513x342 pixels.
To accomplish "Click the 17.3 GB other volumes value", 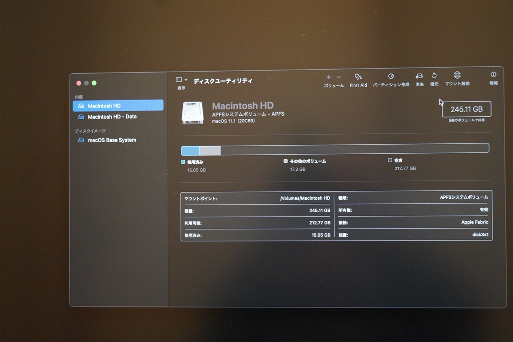I will point(298,169).
